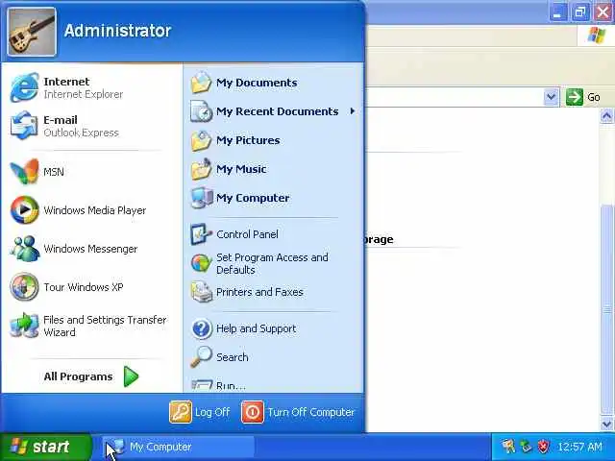Click the Search magnifying glass icon
Screen dimensions: 615x461
(201, 356)
